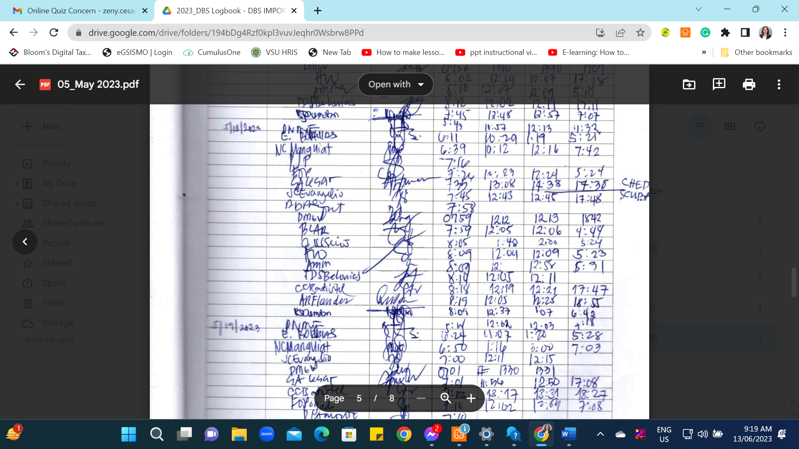
Task: Show hidden system tray icons chevron
Action: (600, 434)
